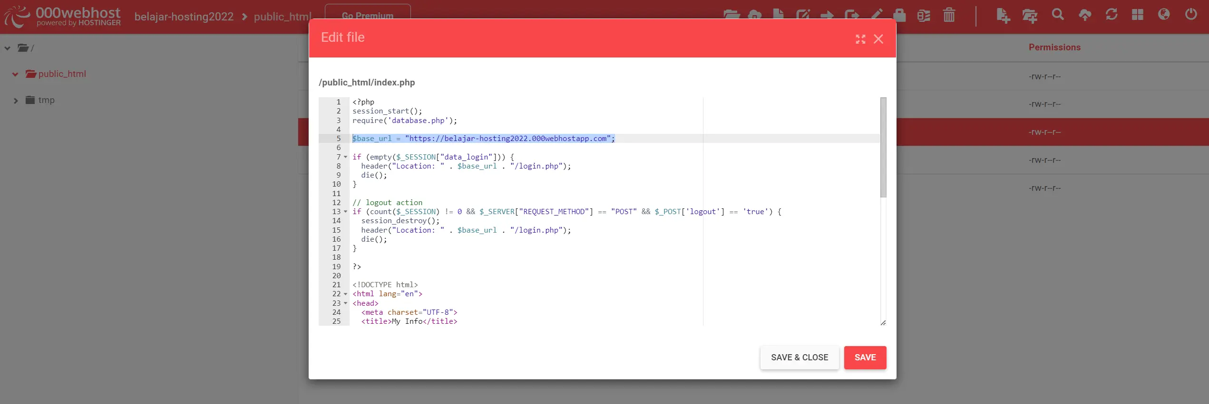Click the open folder toolbar icon
The image size is (1209, 404).
731,15
